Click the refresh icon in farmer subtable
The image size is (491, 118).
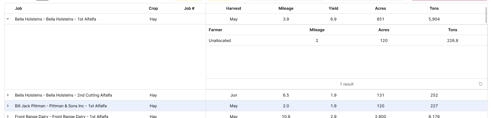click(480, 84)
